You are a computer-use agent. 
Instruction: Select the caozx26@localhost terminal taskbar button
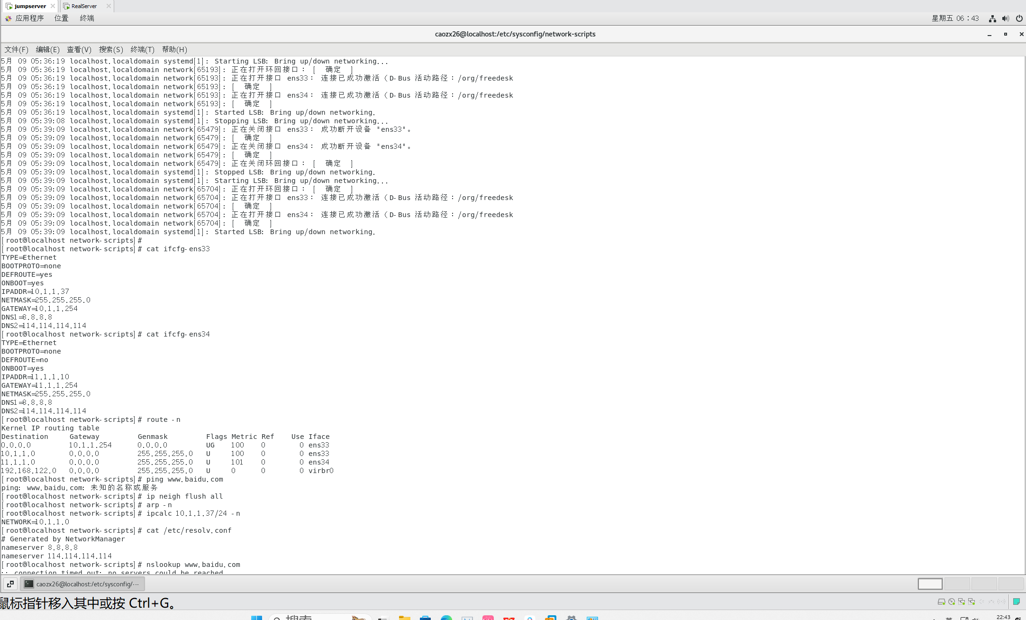[82, 584]
